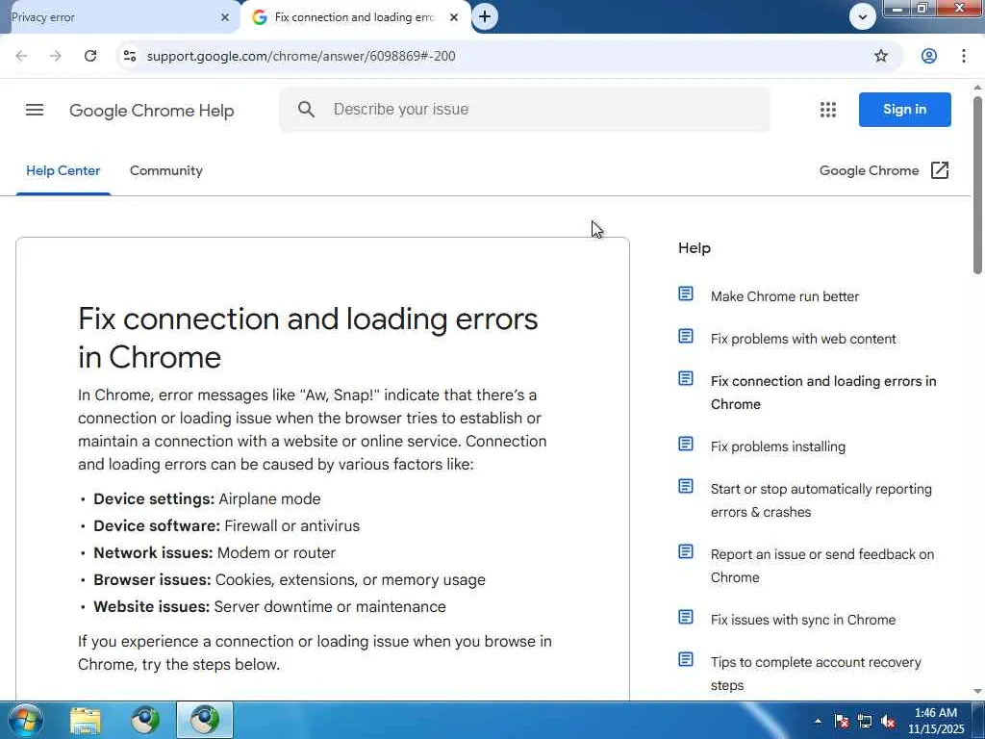The image size is (985, 739).
Task: Click the first Chrome-style taskbar icon
Action: [x=144, y=721]
